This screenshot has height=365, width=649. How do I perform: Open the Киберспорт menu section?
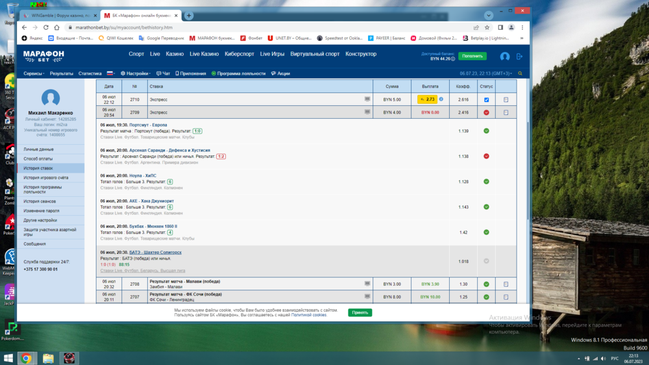click(239, 54)
